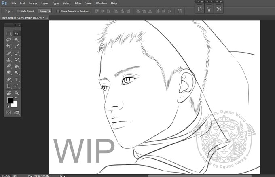Enable the Auto-Select checkbox
The width and height of the screenshot is (275, 177).
coord(18,11)
